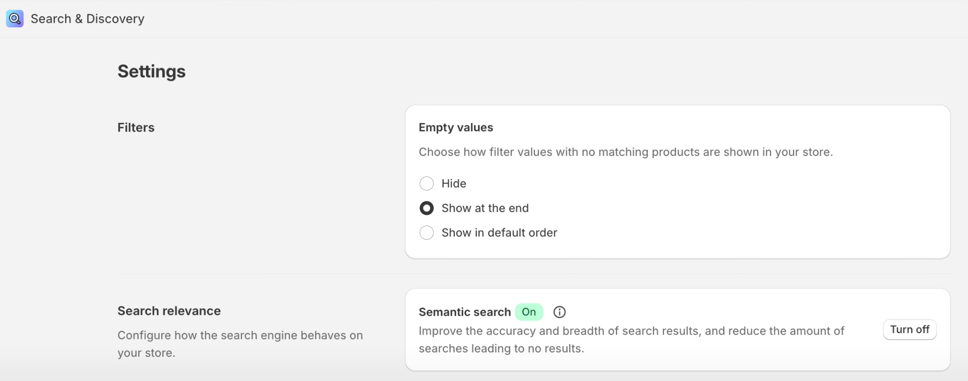Click the Search relevance section heading
Viewport: 968px width, 381px height.
tap(169, 311)
